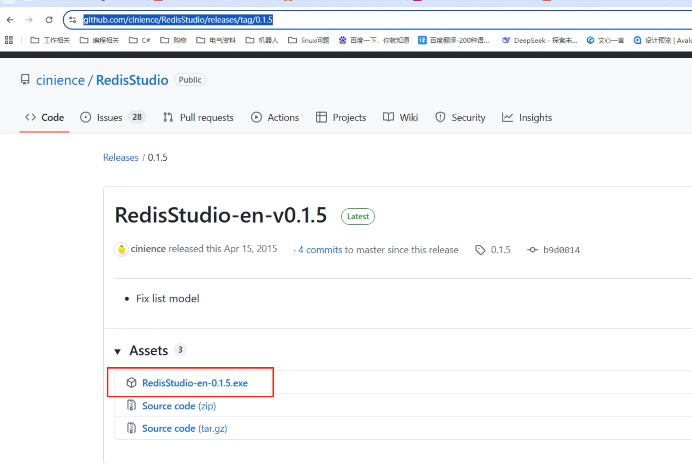This screenshot has width=692, height=464.
Task: Open the 0.1.5 tag link
Action: [x=501, y=250]
